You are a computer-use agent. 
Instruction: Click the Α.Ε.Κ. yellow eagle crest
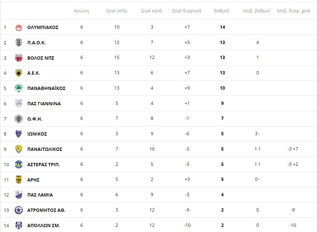click(x=19, y=73)
